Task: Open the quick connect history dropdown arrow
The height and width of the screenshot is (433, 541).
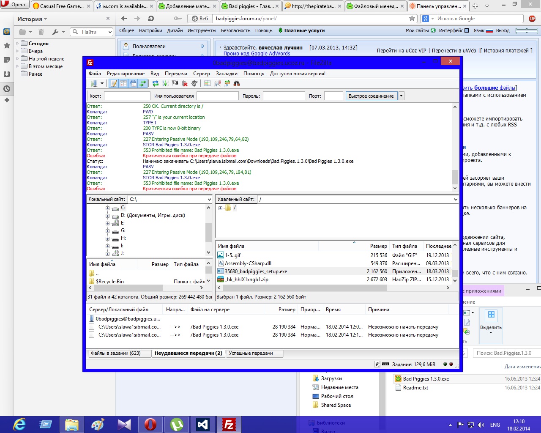Action: point(402,96)
